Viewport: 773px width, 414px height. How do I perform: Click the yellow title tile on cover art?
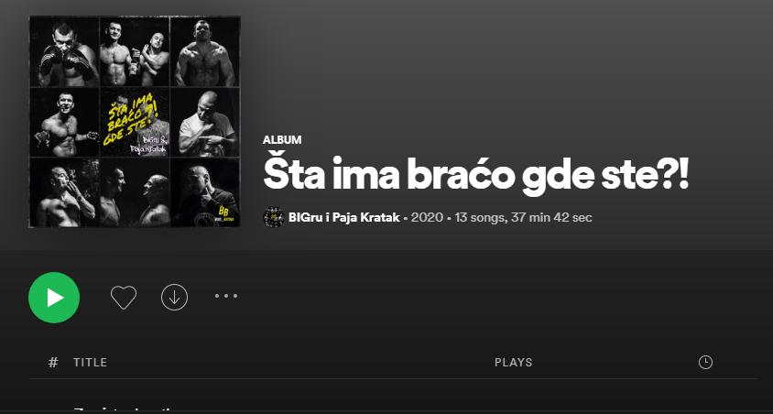pyautogui.click(x=135, y=122)
